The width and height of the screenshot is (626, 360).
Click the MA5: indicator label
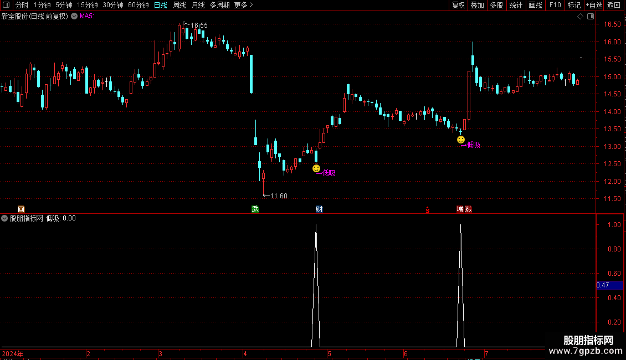pyautogui.click(x=86, y=17)
